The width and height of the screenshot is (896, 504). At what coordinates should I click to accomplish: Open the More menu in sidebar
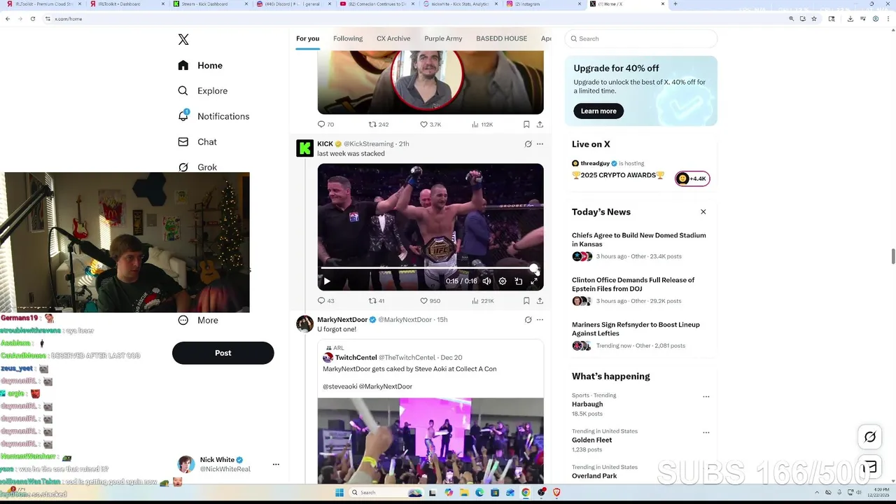(198, 320)
